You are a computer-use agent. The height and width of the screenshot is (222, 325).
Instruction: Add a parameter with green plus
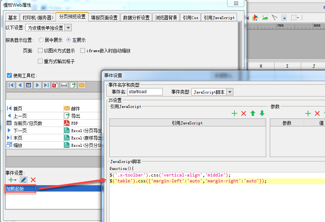tap(308, 113)
